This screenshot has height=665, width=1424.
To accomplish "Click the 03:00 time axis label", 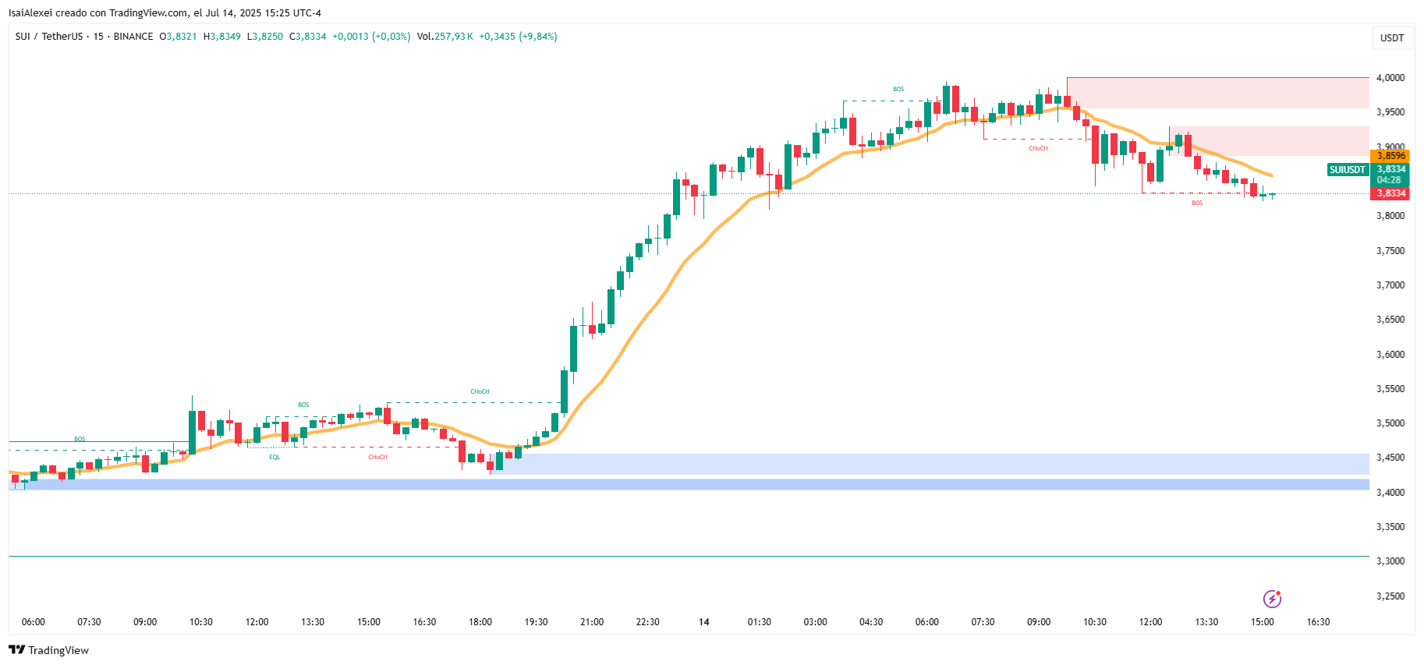I will [x=816, y=622].
